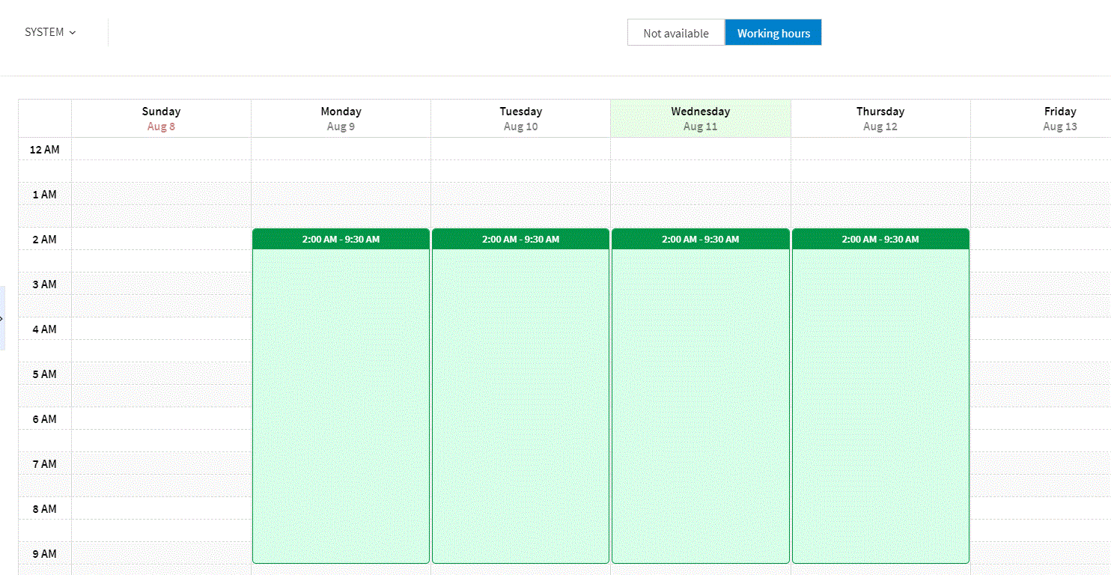Click Thursday's 2:00 AM - 9:30 AM block

[x=880, y=397]
